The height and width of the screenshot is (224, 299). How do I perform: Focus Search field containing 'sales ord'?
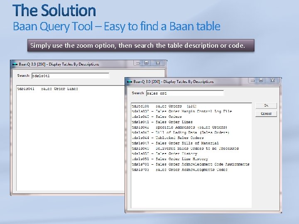point(185,93)
